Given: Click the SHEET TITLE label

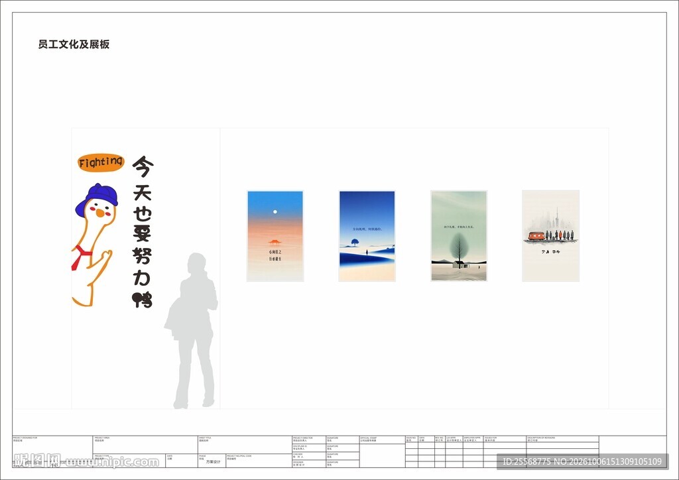Looking at the screenshot, I should 206,438.
